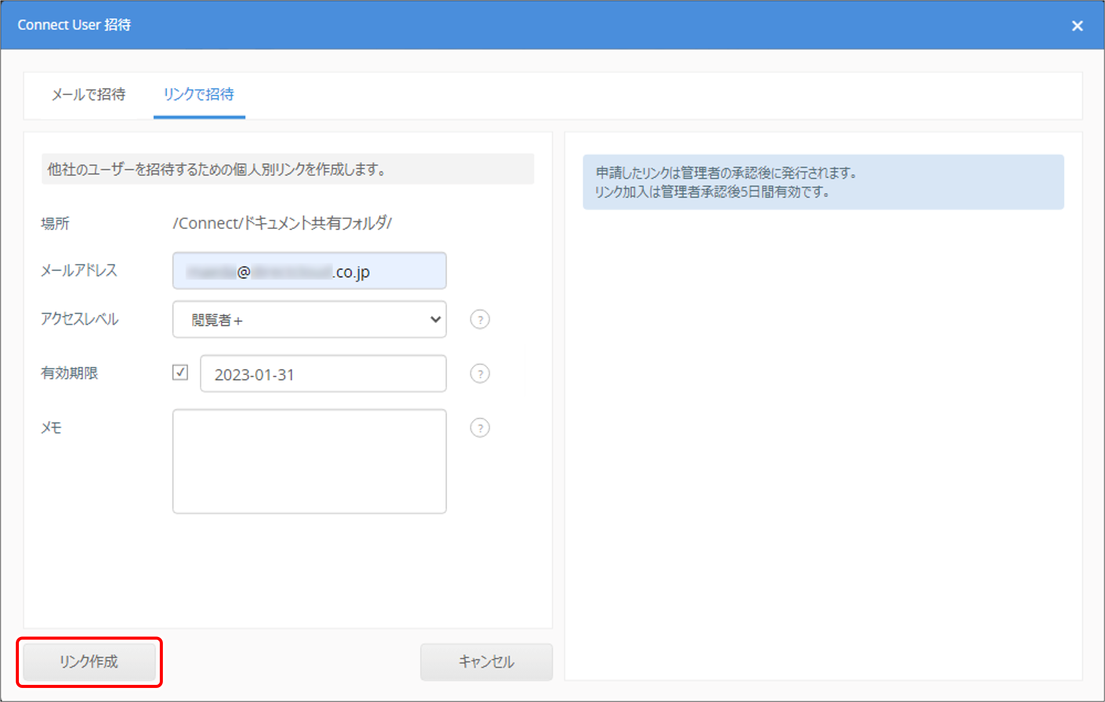Viewport: 1105px width, 702px height.
Task: Click the question mark beside アクセスレベル
Action: pyautogui.click(x=480, y=320)
